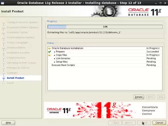Viewport: 168px width, 126px height.
Task: Click the Oracle Database 11g header logo
Action: click(145, 12)
